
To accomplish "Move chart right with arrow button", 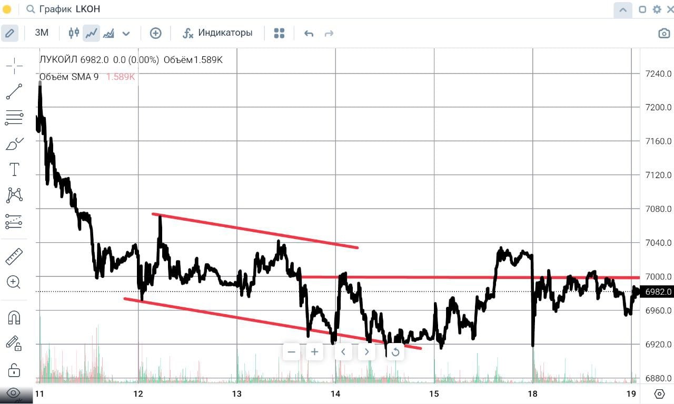I will 366,351.
